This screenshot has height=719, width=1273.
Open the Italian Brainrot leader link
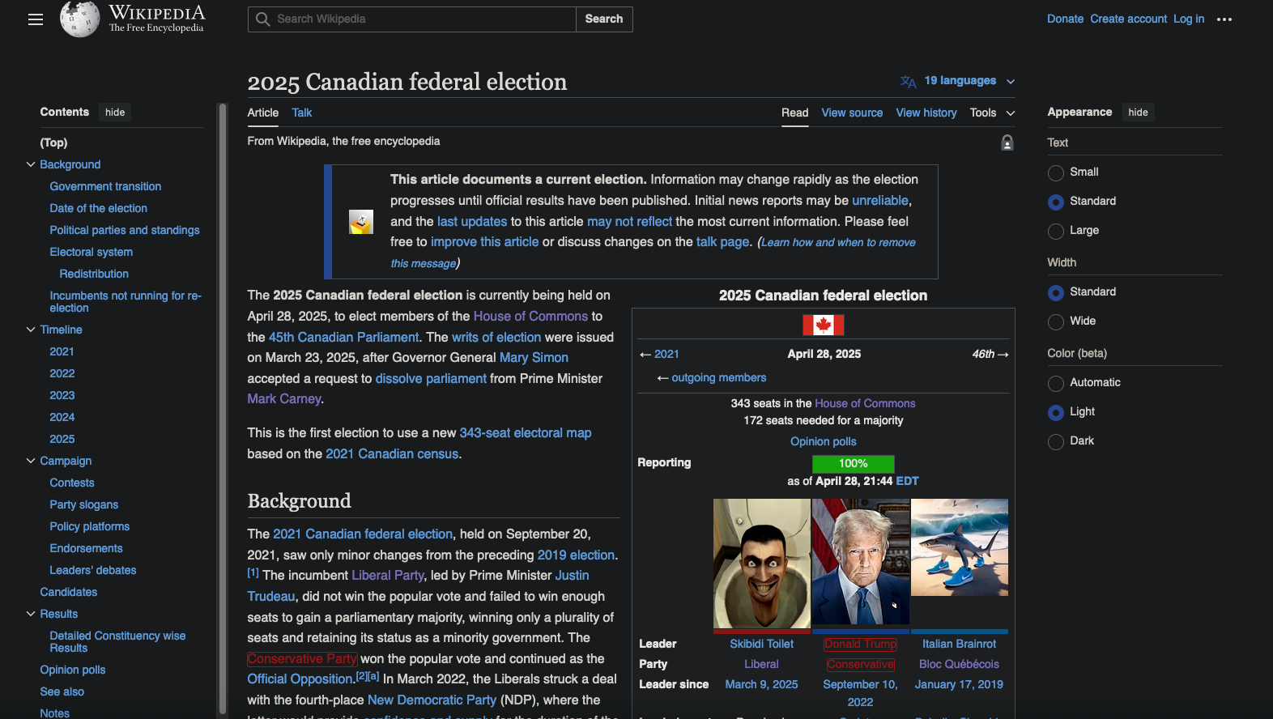(959, 644)
